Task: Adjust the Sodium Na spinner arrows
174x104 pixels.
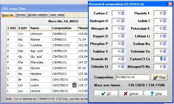Action: click(164, 44)
